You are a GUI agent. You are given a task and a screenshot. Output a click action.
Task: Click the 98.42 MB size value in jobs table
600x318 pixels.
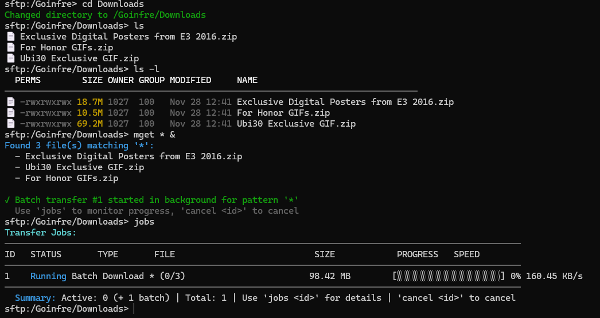click(330, 276)
